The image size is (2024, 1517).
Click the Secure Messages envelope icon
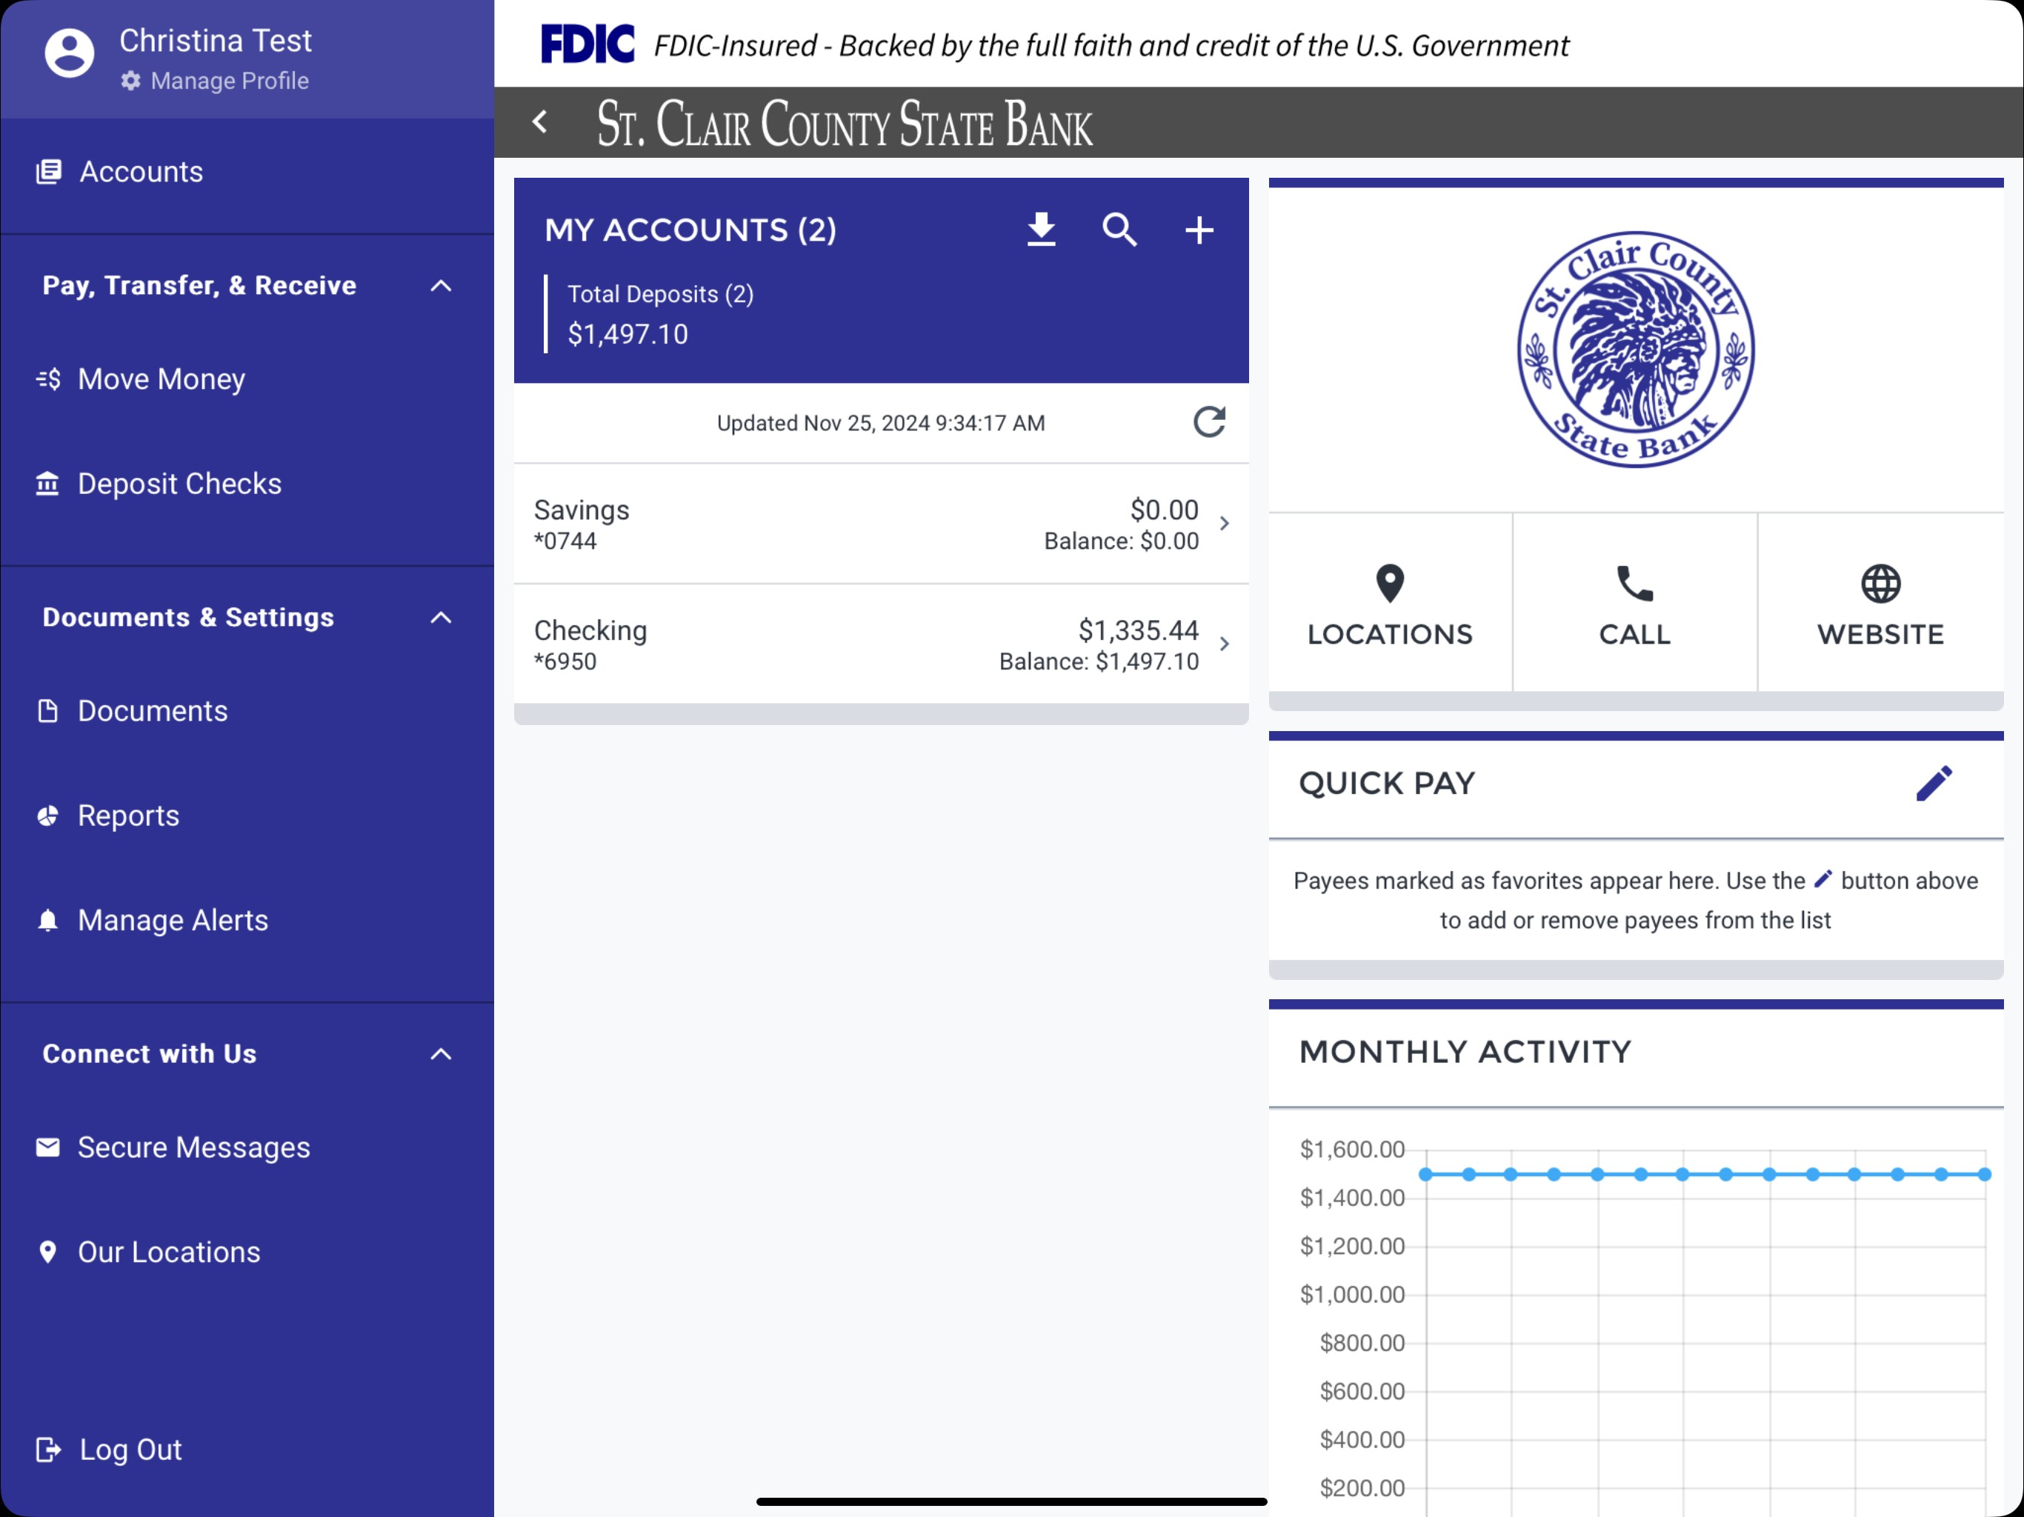coord(47,1147)
